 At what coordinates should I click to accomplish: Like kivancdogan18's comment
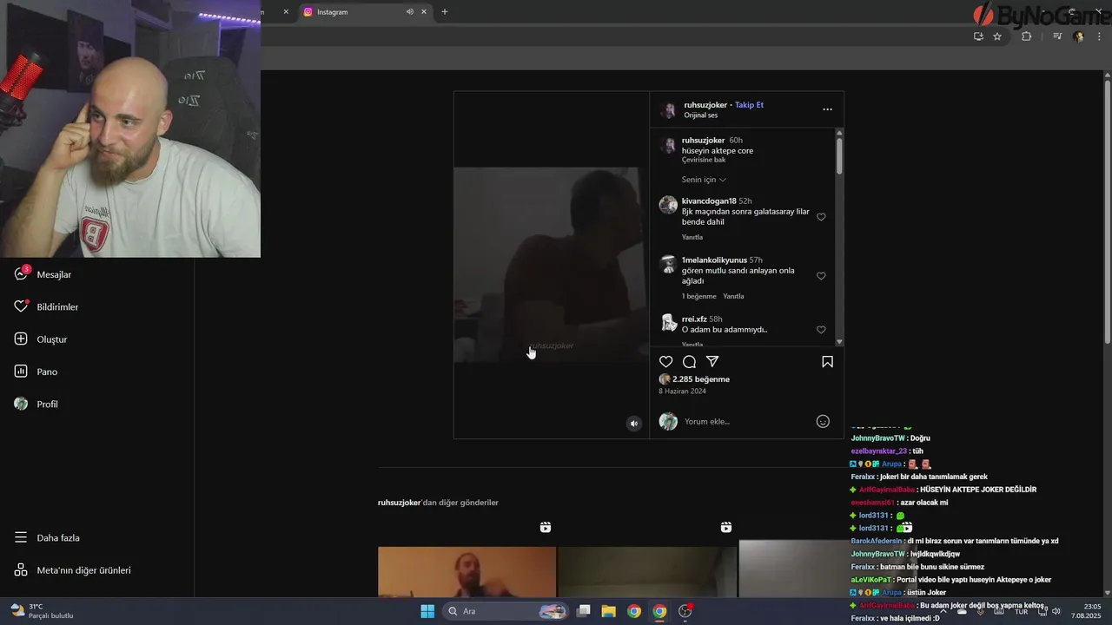coord(821,217)
